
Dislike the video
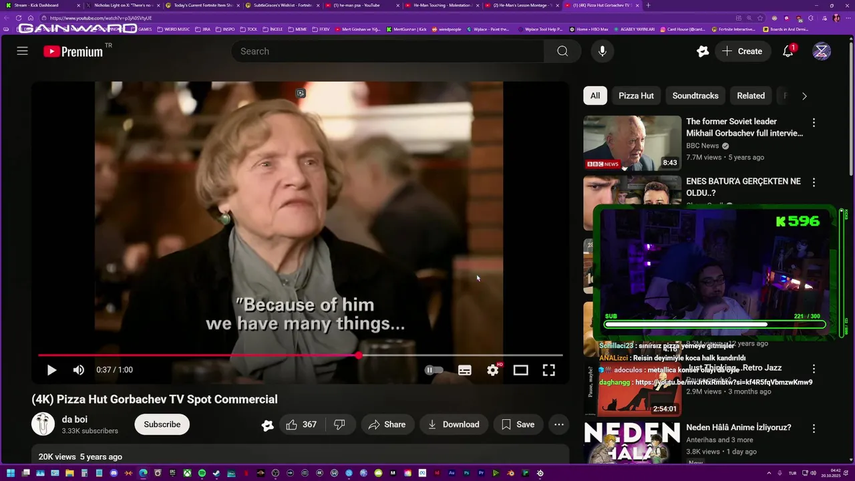pos(339,424)
